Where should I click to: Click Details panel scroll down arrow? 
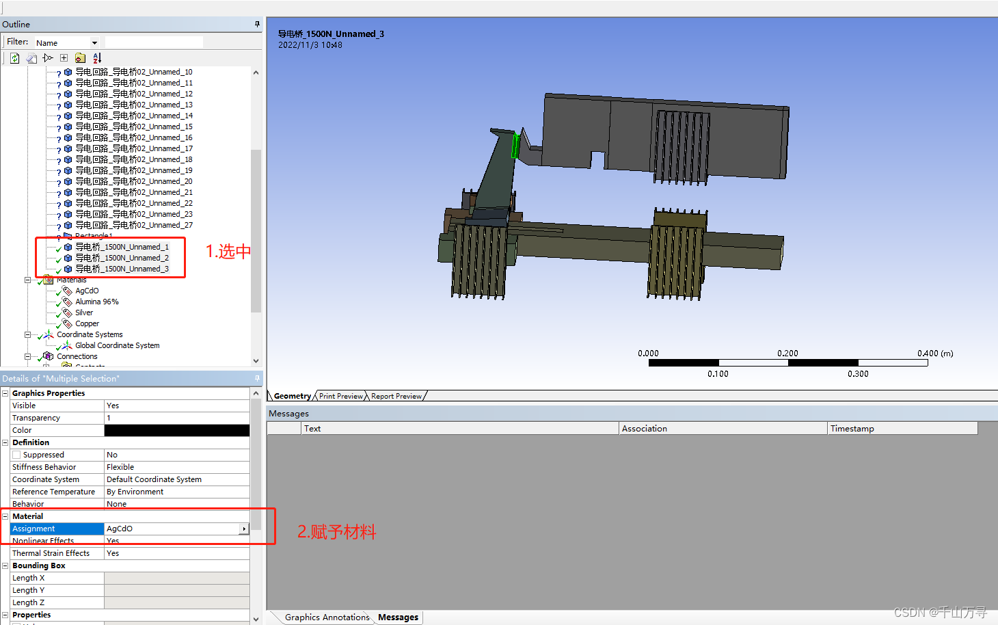tap(256, 619)
